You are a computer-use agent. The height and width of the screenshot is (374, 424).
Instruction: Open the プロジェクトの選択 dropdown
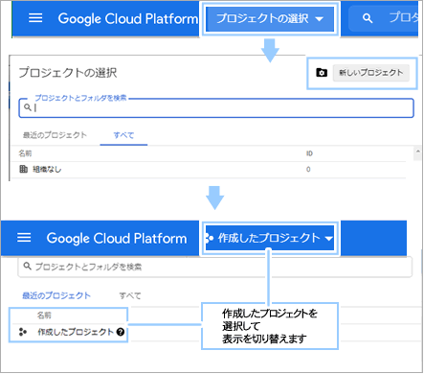click(x=270, y=18)
